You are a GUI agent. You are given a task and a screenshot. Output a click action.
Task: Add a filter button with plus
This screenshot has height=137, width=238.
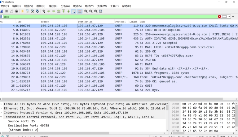(233, 17)
